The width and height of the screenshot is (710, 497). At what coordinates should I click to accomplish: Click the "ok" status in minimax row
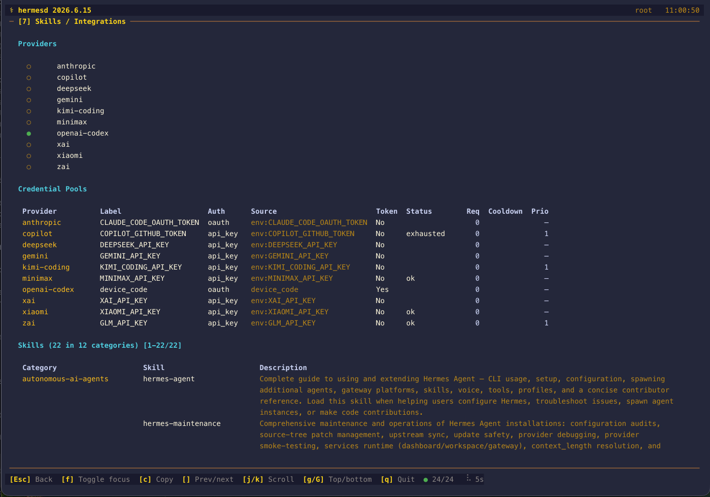pyautogui.click(x=411, y=278)
